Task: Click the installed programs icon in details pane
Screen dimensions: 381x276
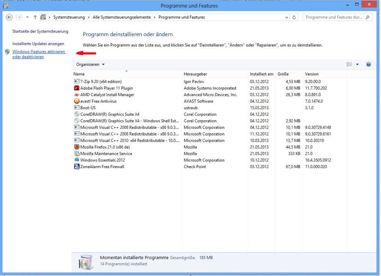Action: (x=86, y=262)
